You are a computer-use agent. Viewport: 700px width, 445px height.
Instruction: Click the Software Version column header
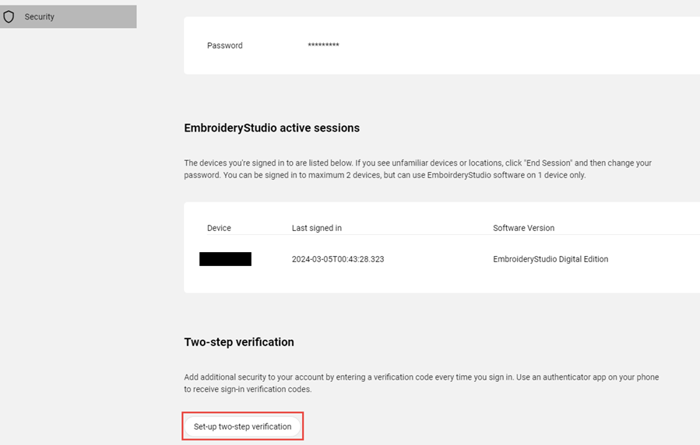pos(524,228)
